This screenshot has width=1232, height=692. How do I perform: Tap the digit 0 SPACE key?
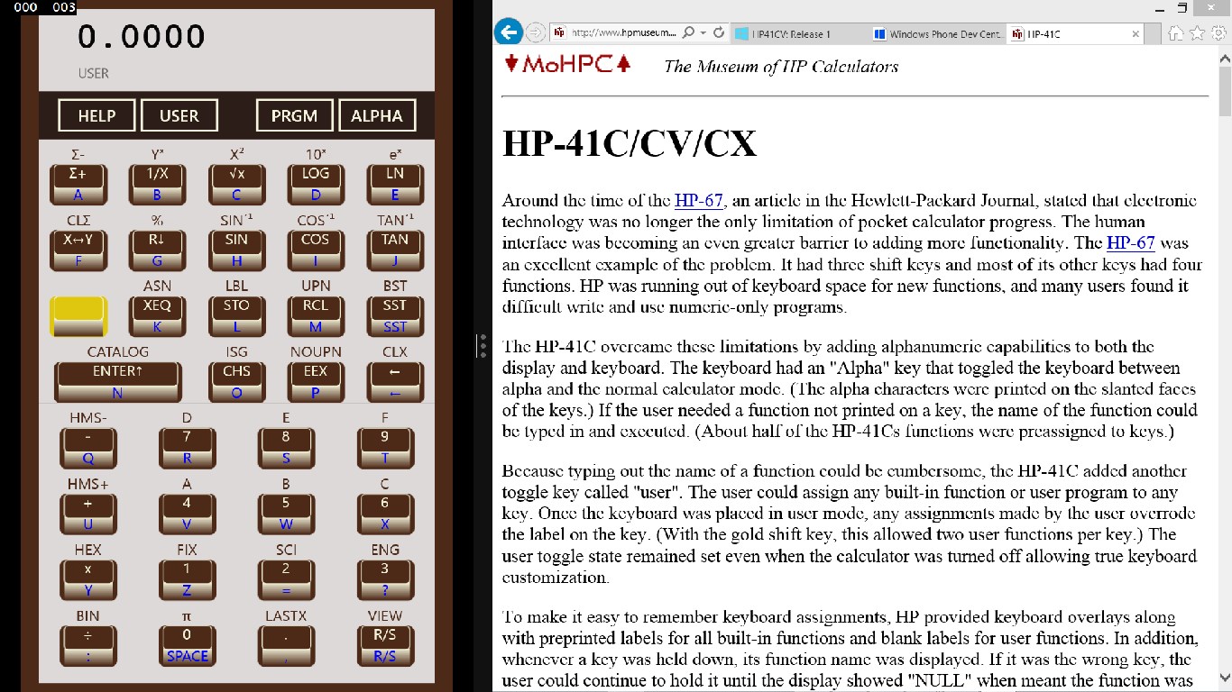[187, 645]
